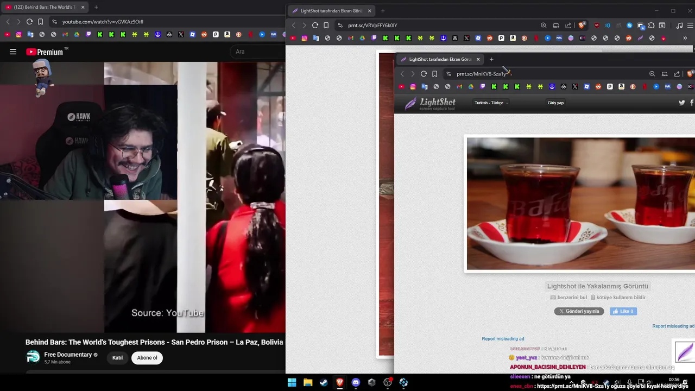Click the video title Behind Bars
The image size is (695, 391).
(x=154, y=342)
